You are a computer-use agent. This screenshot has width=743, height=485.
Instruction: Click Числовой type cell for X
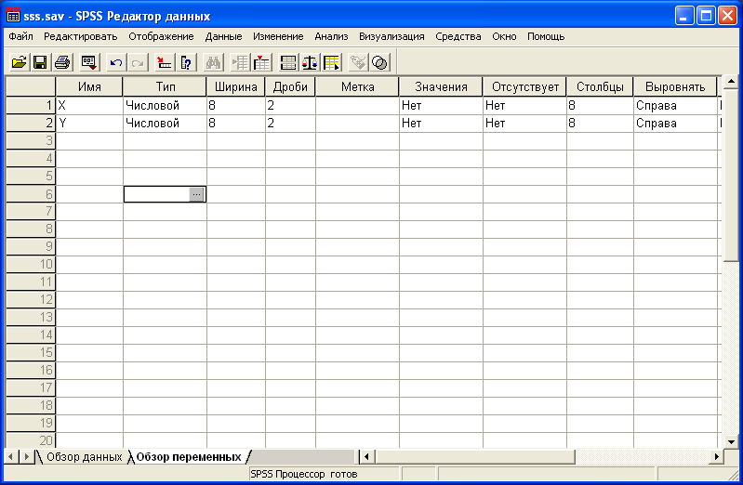[165, 105]
